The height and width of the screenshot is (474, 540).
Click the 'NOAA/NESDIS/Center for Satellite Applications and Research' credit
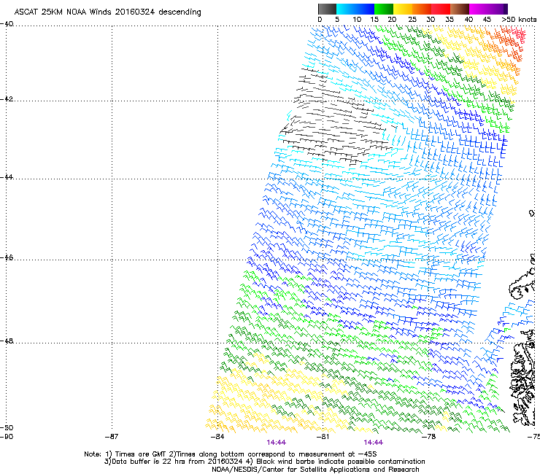coord(315,470)
